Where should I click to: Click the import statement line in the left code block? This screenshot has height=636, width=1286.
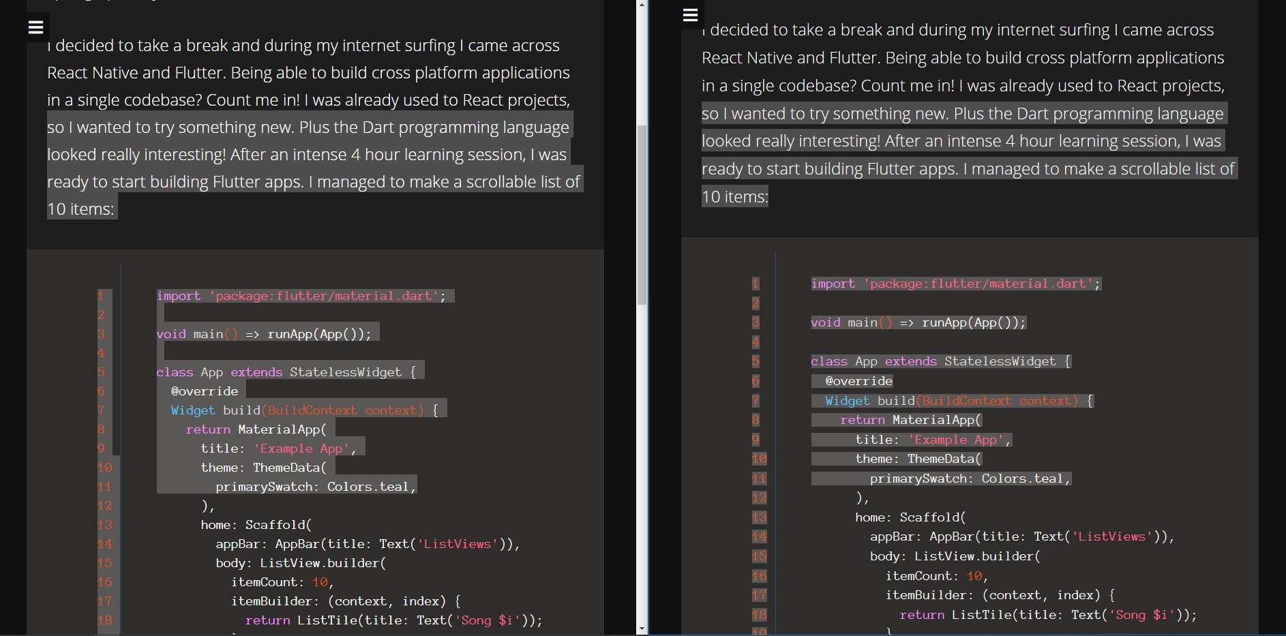301,296
